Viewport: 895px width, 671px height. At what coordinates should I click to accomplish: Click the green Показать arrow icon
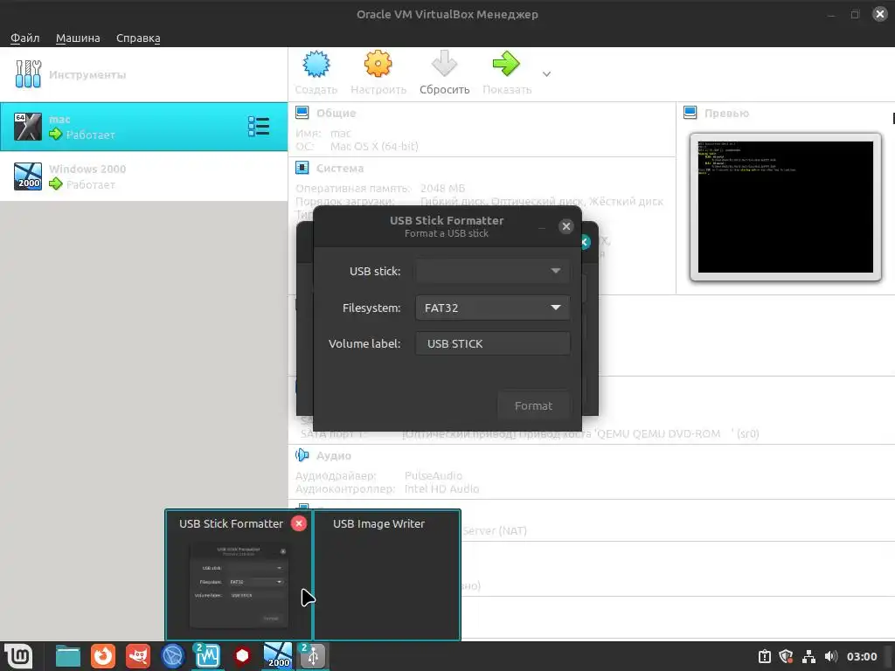pos(506,64)
